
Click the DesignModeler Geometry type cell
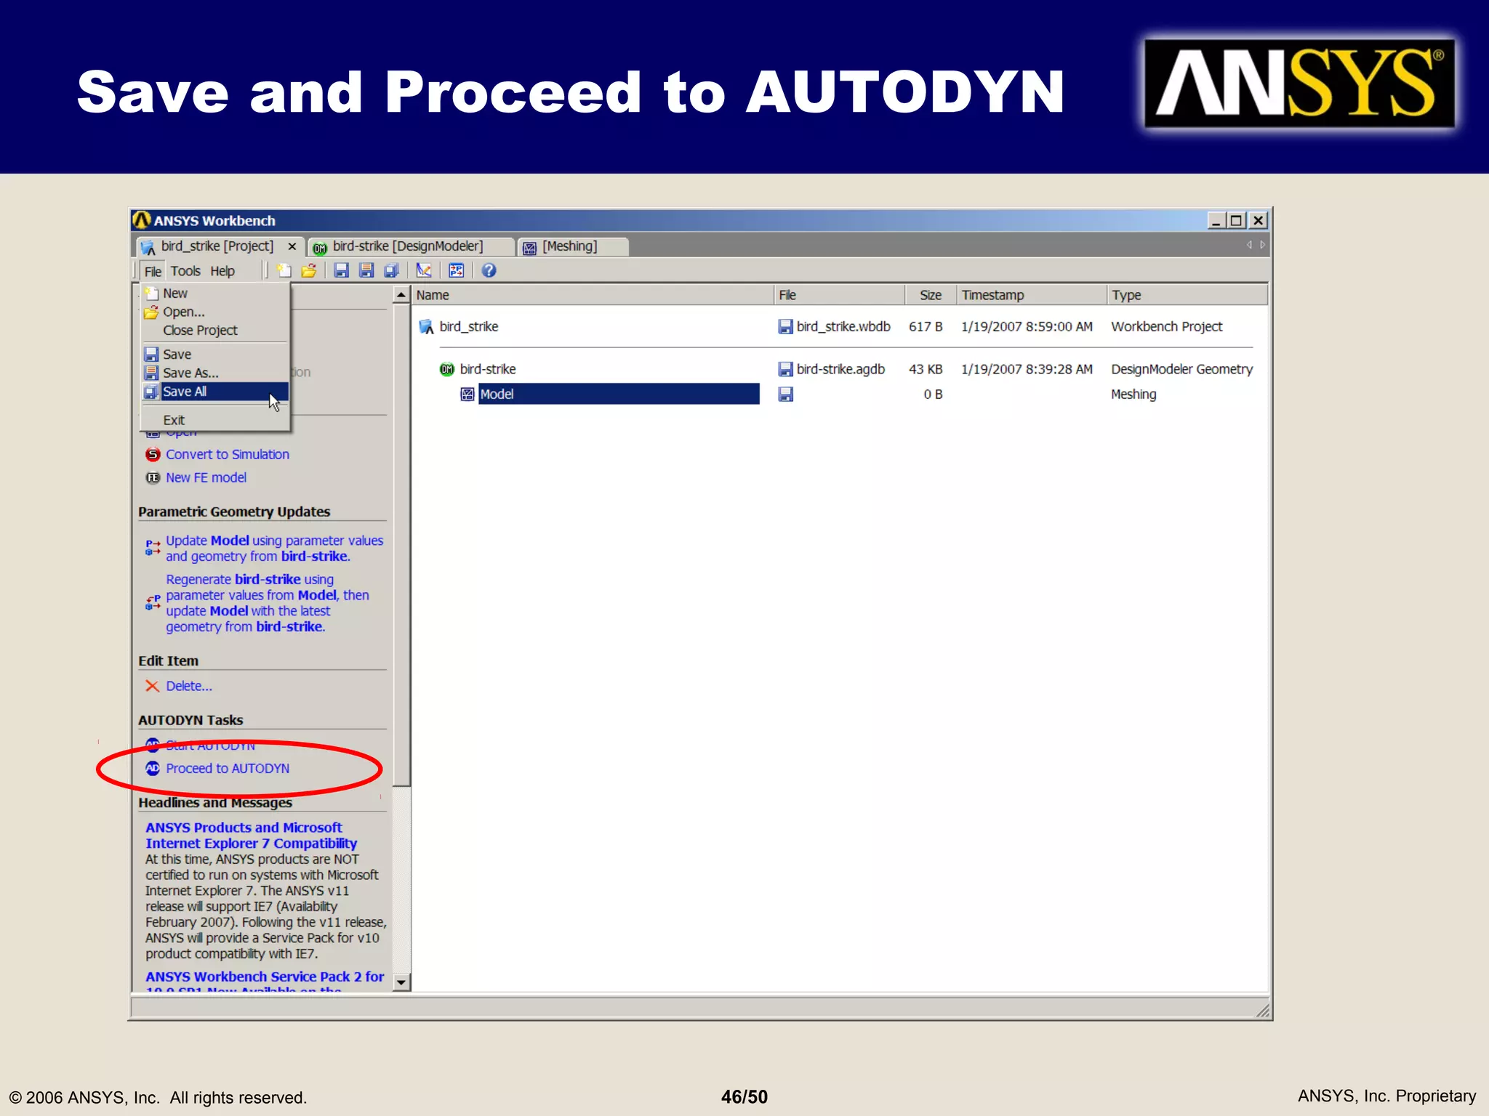tap(1181, 369)
